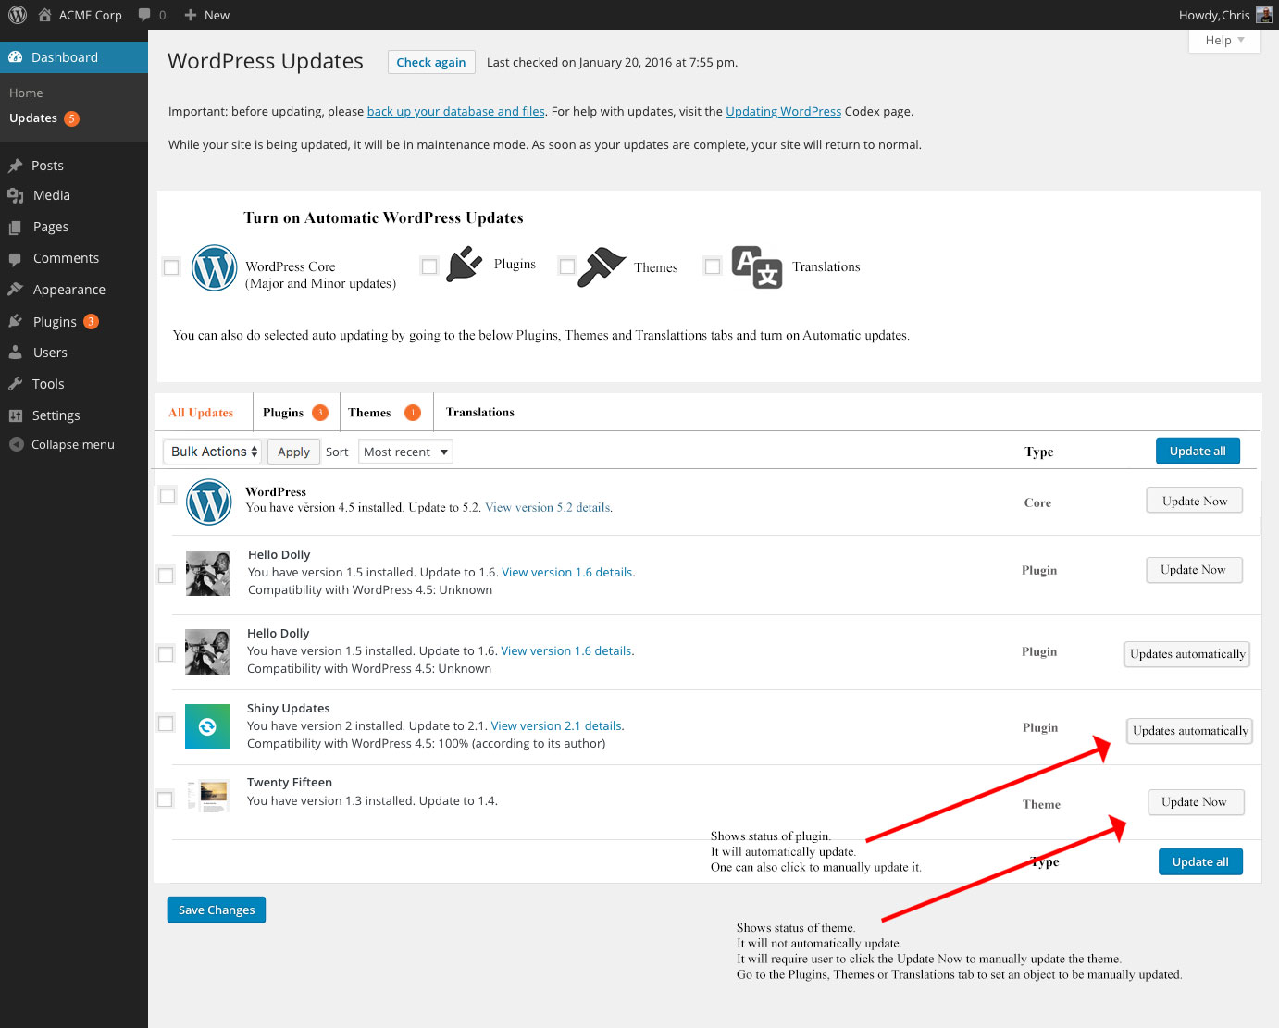The width and height of the screenshot is (1279, 1028).
Task: Select the checkbox beside Twenty Fifteen
Action: point(165,799)
